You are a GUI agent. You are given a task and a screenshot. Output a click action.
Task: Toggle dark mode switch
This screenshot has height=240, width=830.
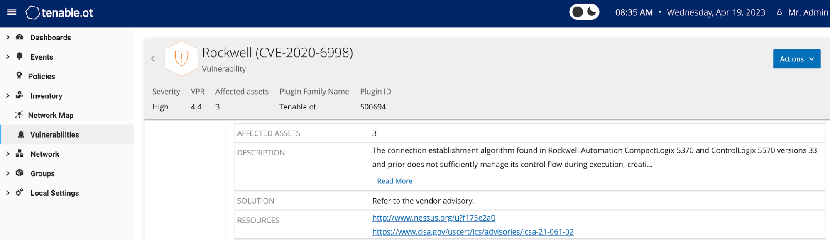584,12
